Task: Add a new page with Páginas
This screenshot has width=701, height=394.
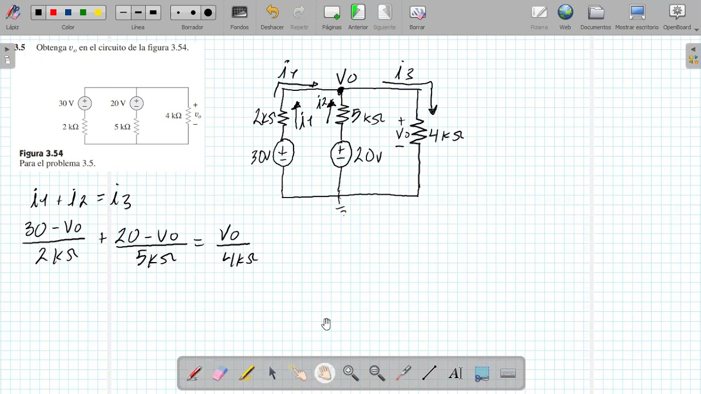Action: point(332,17)
